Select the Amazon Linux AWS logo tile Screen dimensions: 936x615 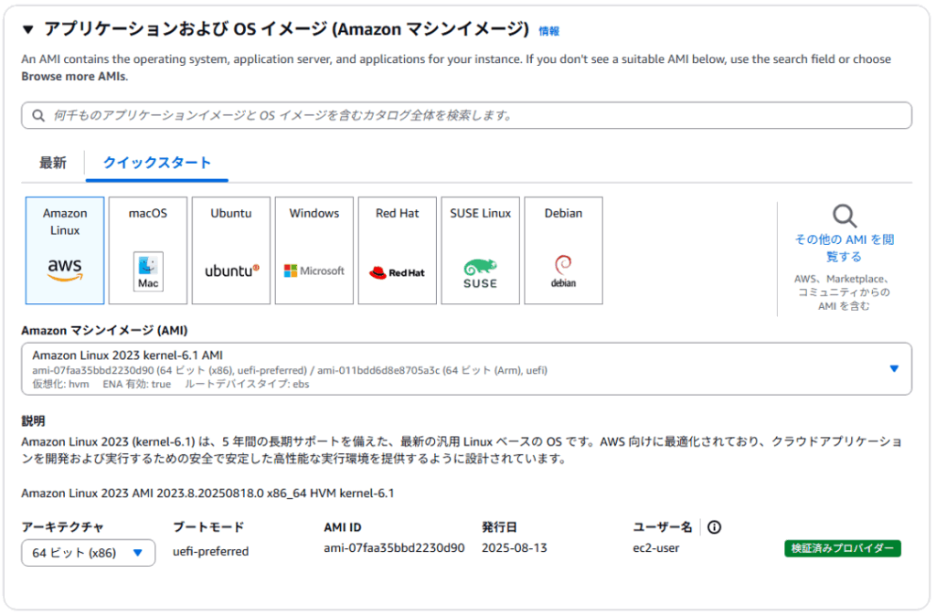coord(65,250)
